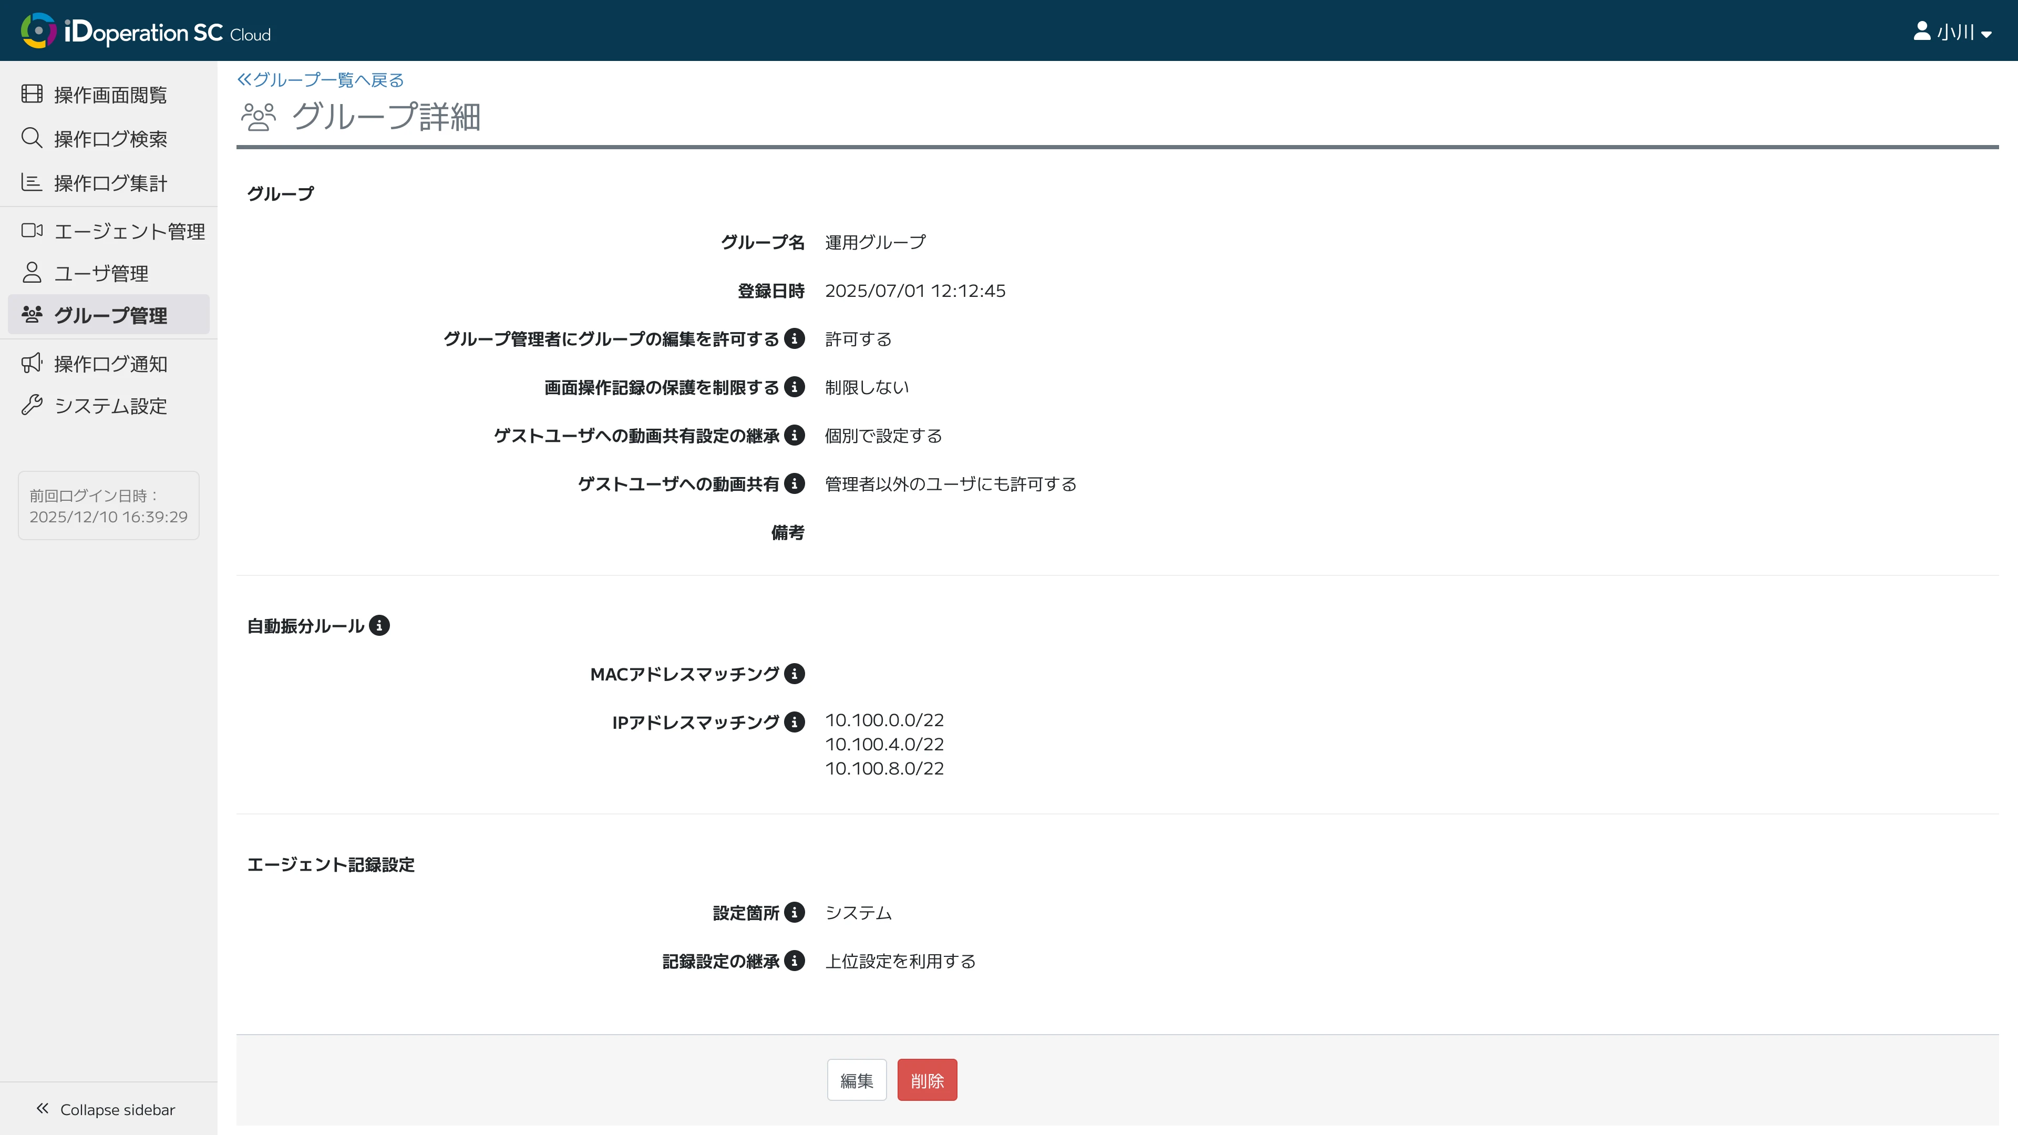Click the 編集 button
The height and width of the screenshot is (1135, 2018).
[x=856, y=1080]
